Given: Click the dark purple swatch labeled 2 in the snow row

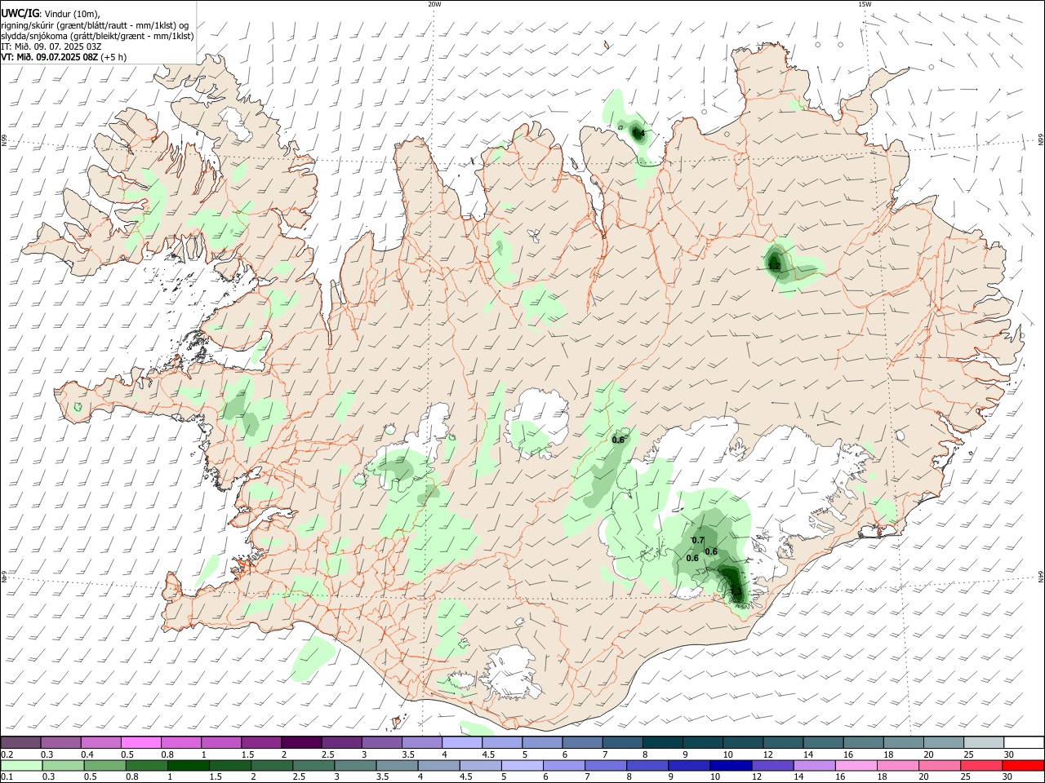Looking at the screenshot, I should coord(300,742).
